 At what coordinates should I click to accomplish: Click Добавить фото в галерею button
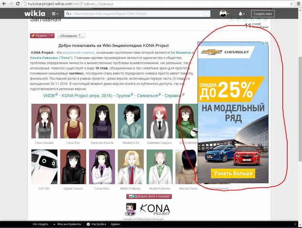click(149, 197)
